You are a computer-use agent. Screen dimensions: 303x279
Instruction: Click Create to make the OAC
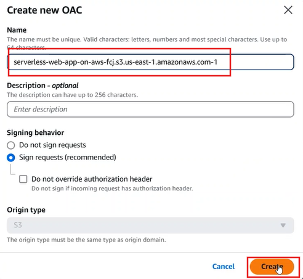tap(272, 267)
